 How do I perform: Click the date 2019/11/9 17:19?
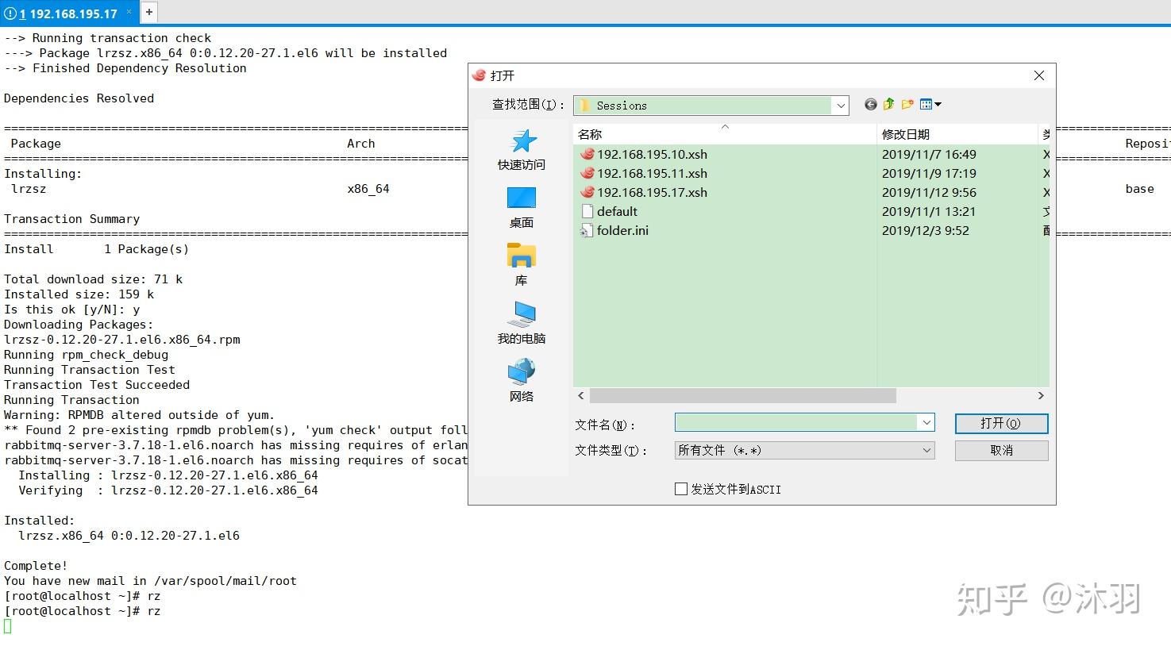click(929, 174)
